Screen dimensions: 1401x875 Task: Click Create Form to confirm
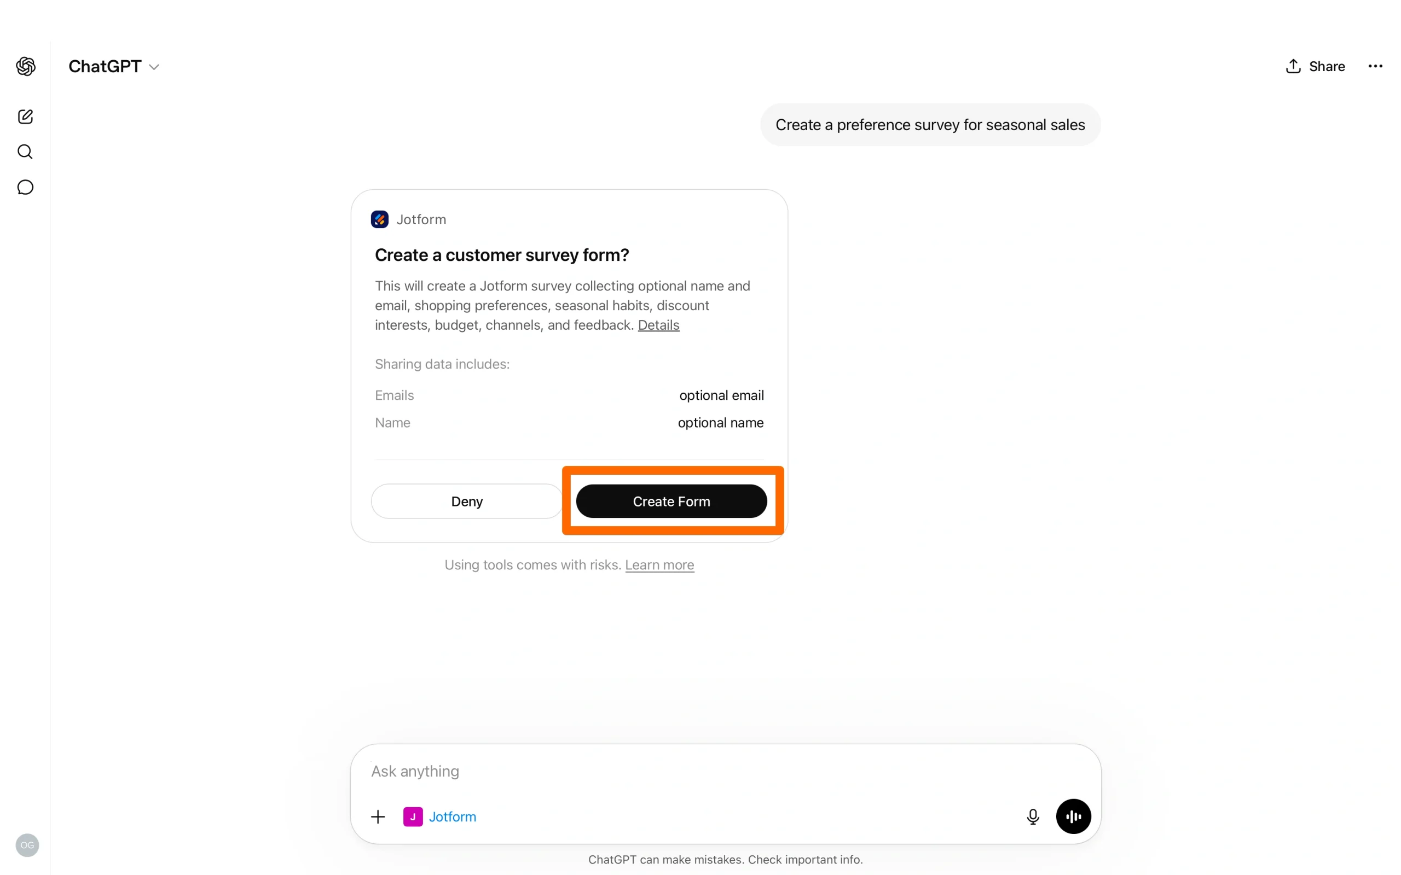click(x=671, y=501)
